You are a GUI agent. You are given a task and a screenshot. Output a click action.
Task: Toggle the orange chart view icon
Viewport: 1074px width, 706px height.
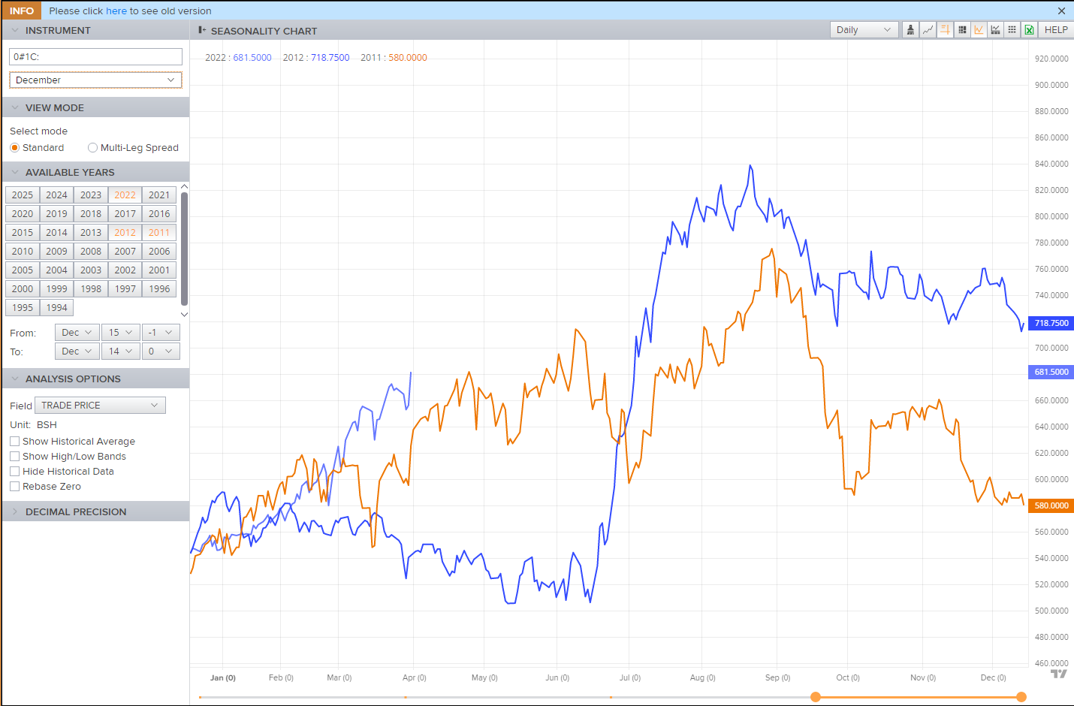979,30
